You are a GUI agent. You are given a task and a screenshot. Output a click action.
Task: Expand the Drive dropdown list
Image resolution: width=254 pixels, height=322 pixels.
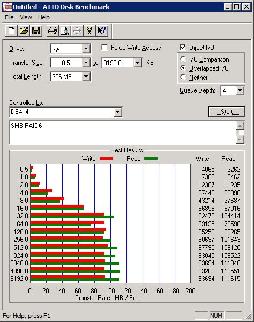tap(86, 49)
